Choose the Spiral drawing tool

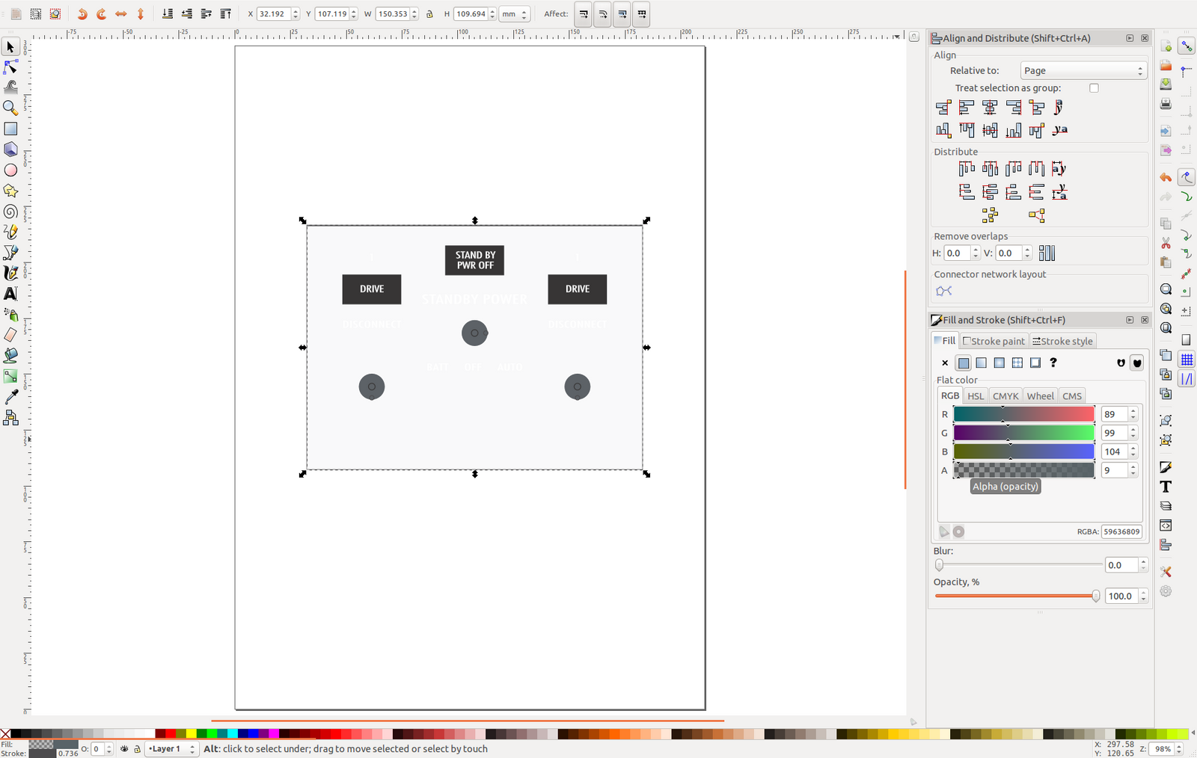click(x=10, y=212)
